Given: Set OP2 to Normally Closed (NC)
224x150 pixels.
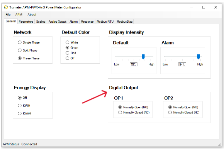Looking at the screenshot, I should [x=184, y=113].
